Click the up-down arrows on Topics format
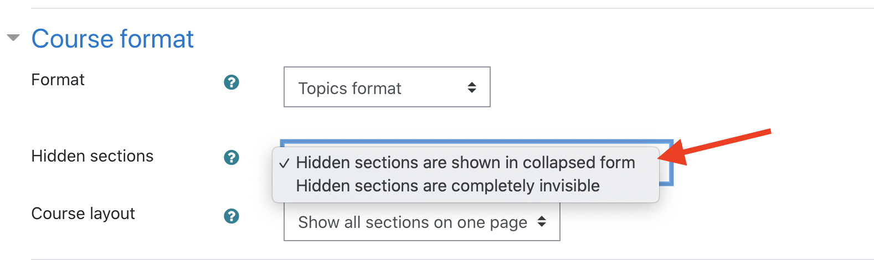 (472, 87)
